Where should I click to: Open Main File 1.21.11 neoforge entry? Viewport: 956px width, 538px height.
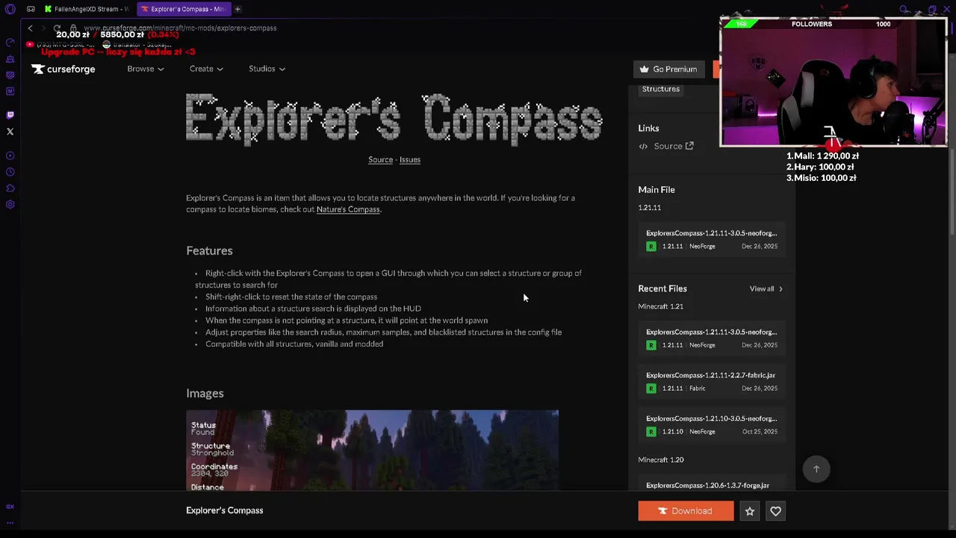[x=712, y=239]
